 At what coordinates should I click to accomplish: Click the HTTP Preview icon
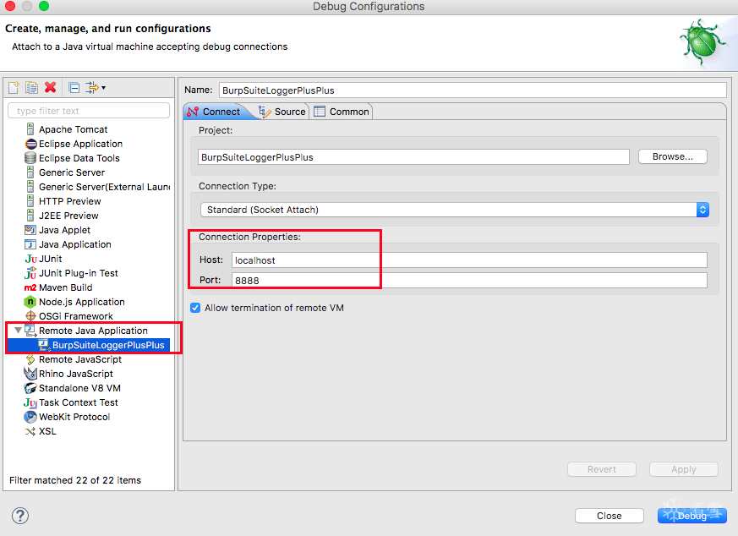pyautogui.click(x=30, y=201)
